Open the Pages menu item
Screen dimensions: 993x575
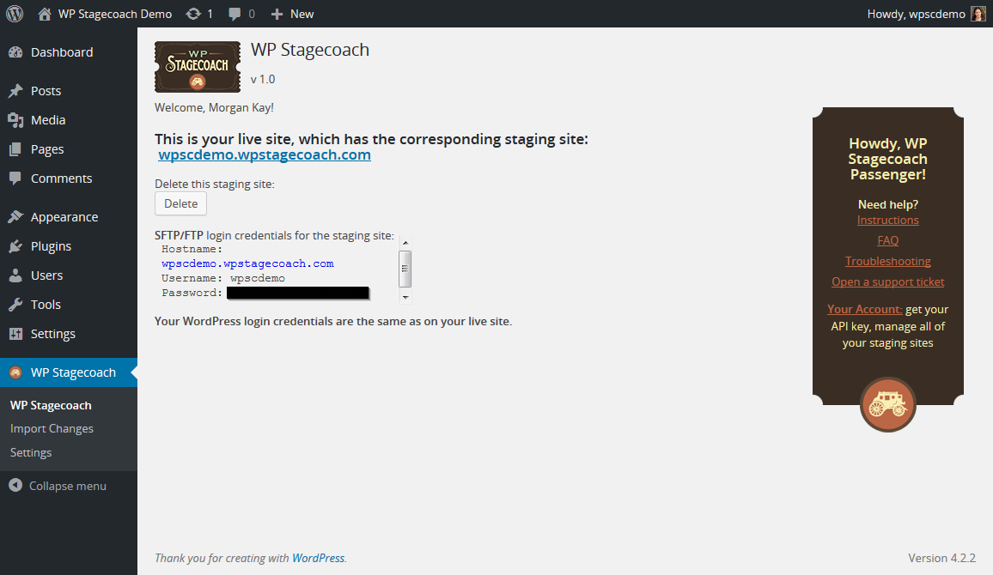[47, 149]
